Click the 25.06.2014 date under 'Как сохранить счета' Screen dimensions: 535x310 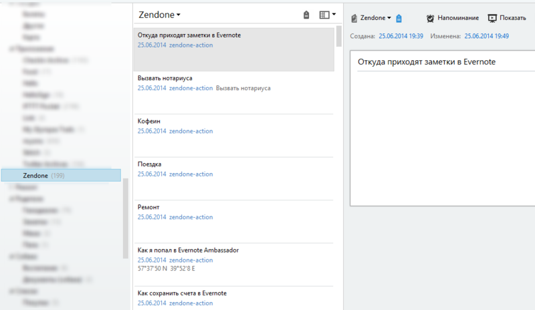click(x=152, y=303)
